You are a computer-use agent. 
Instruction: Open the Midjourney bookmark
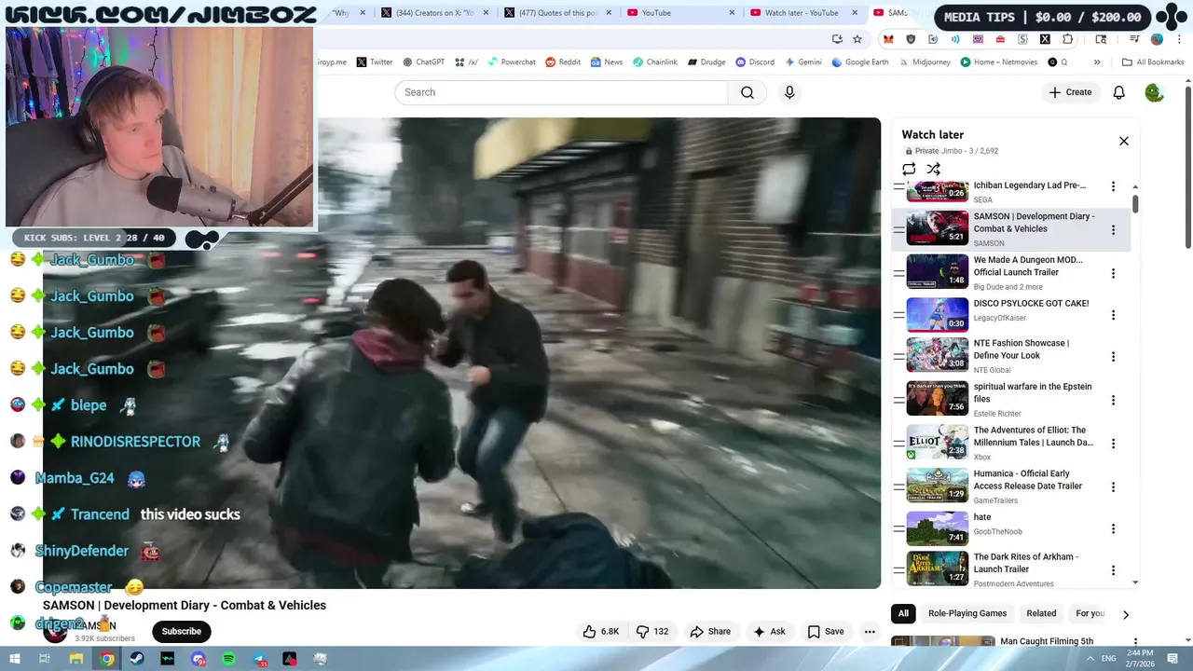[x=925, y=62]
